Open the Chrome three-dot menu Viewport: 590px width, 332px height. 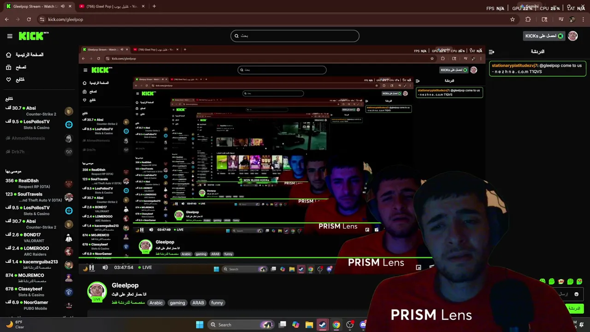point(584,19)
